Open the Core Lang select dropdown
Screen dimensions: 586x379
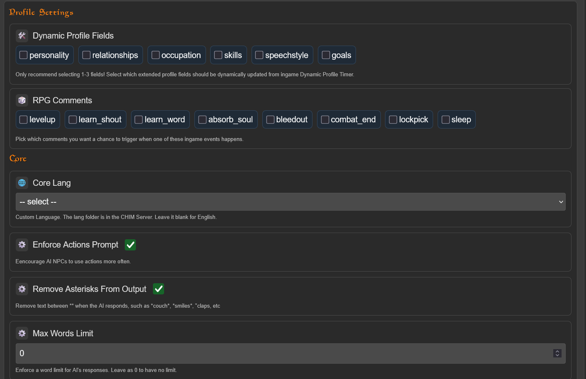[290, 202]
